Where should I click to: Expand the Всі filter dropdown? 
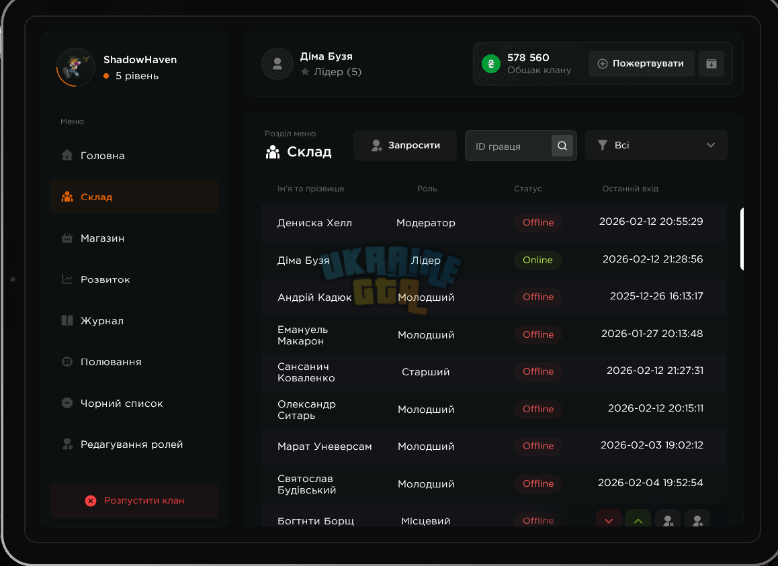(656, 145)
